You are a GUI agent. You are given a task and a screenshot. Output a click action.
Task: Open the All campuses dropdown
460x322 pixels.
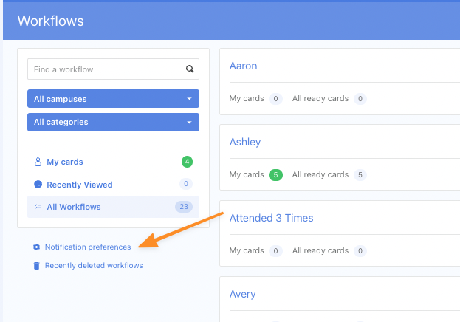(113, 99)
